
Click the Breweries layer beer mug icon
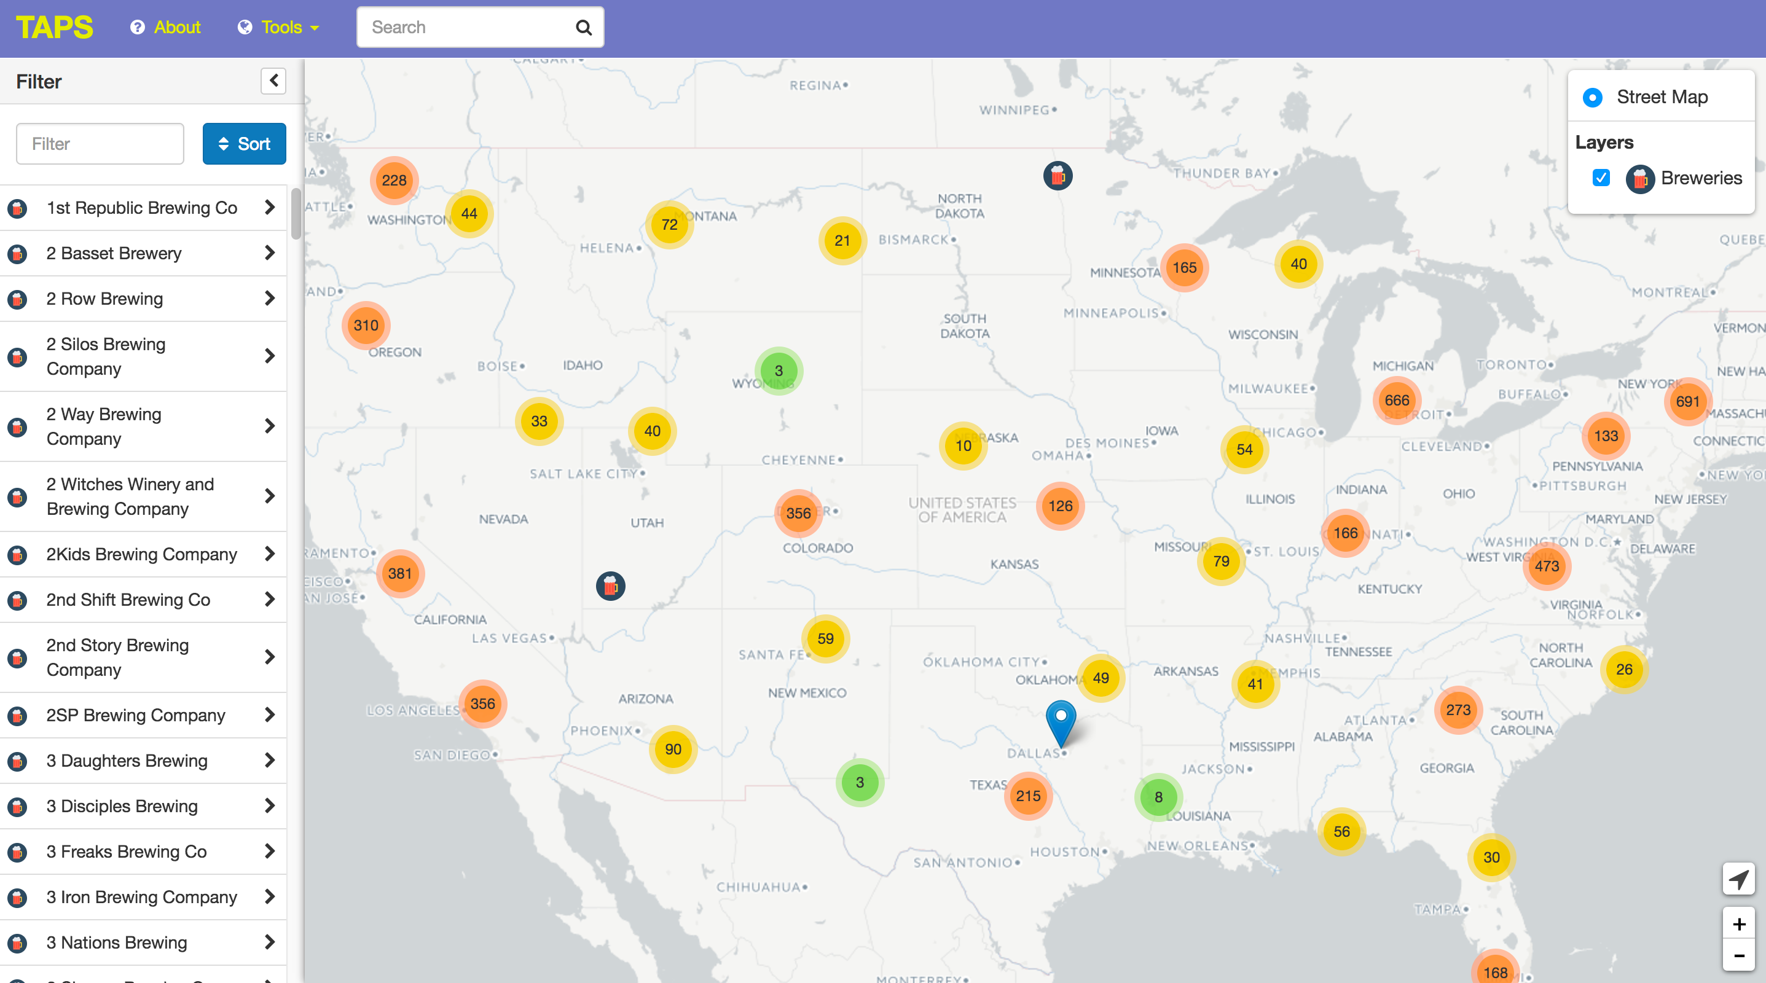click(x=1640, y=179)
